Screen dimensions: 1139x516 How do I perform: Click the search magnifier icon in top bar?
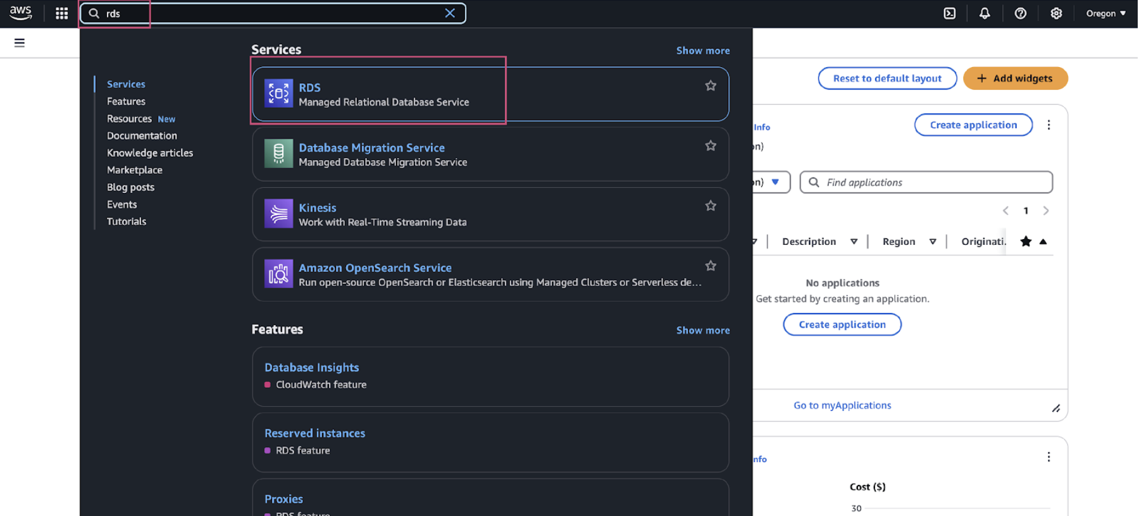click(94, 13)
